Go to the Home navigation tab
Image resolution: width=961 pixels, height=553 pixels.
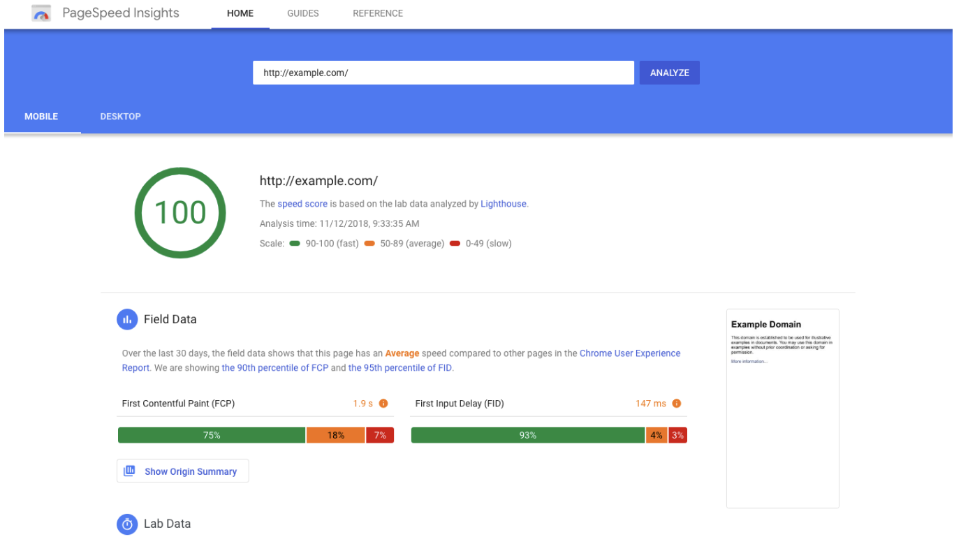coord(240,13)
